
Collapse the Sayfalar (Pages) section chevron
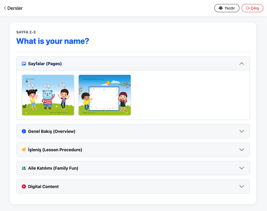242,64
